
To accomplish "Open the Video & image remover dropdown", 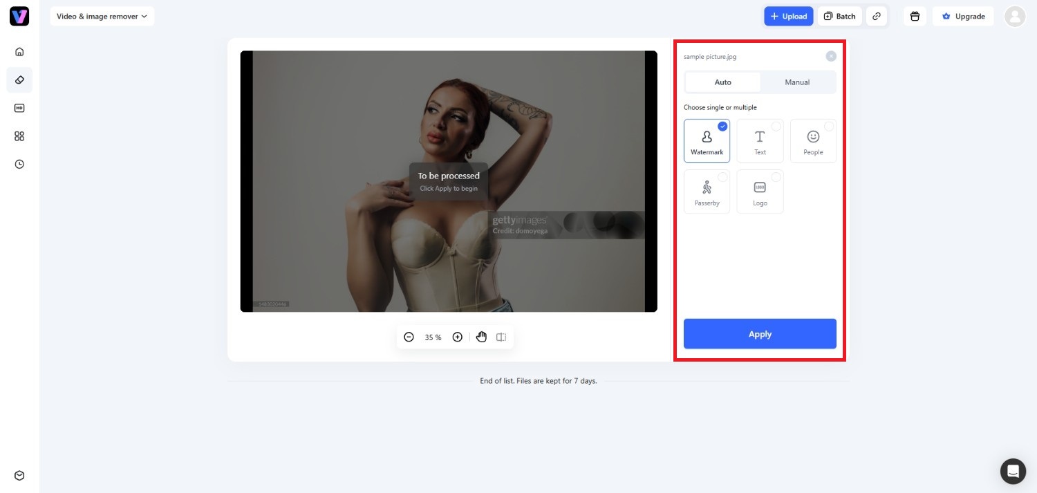I will 102,17.
